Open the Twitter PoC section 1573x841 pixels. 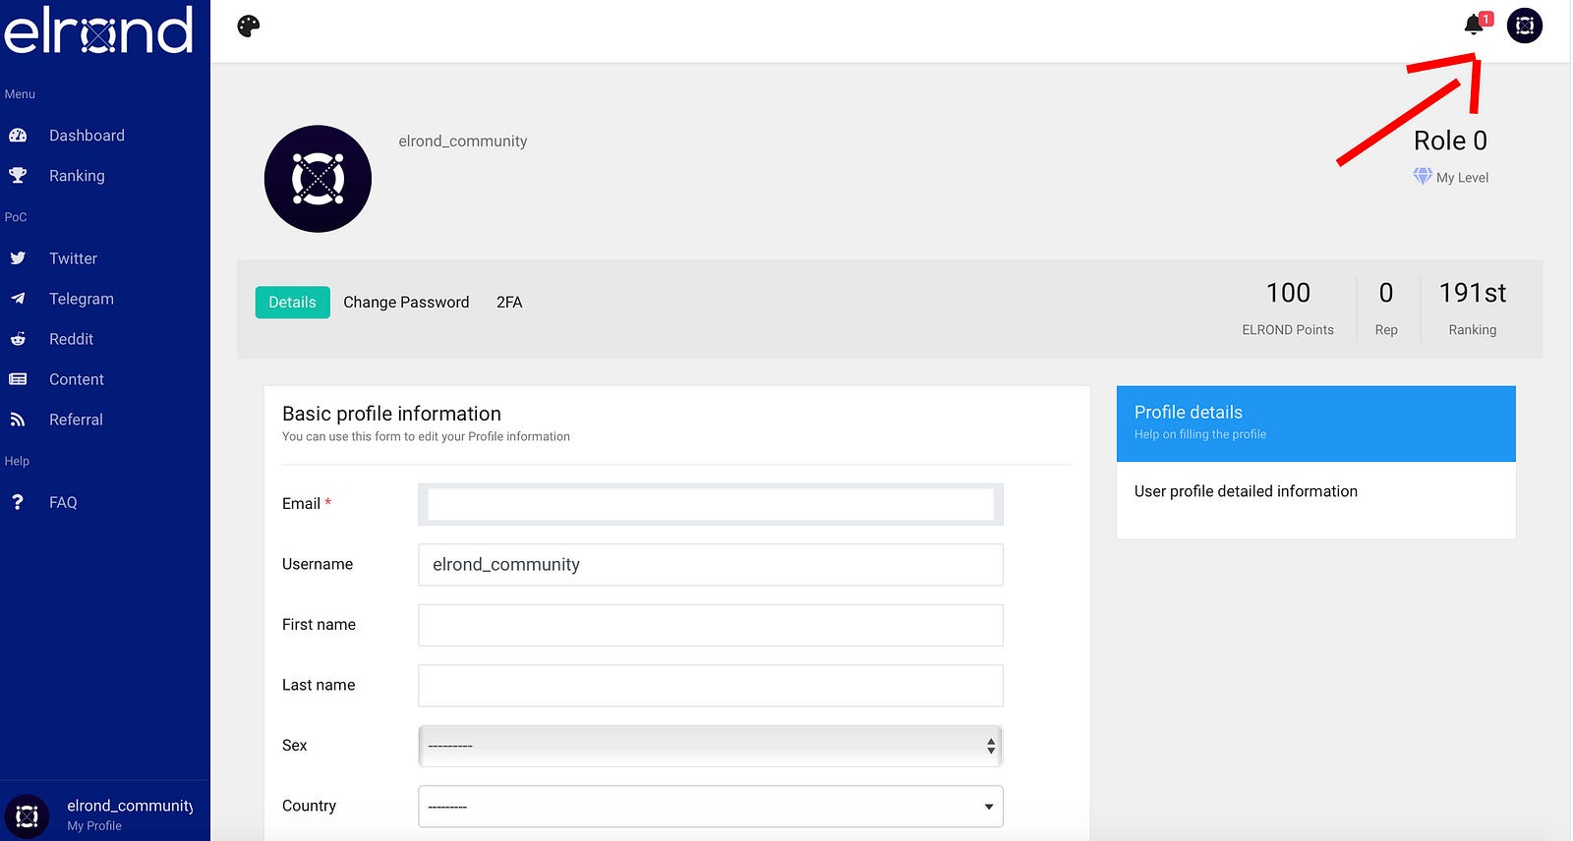click(x=73, y=258)
